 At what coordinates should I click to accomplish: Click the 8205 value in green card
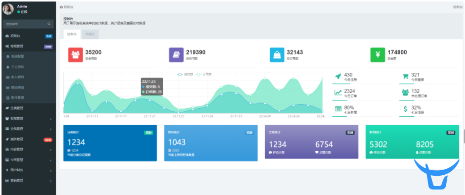coord(425,144)
